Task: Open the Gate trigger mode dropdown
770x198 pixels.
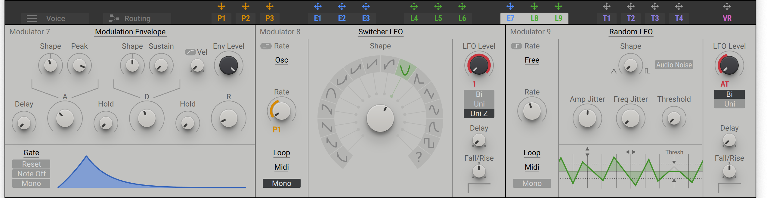Action: 31,153
